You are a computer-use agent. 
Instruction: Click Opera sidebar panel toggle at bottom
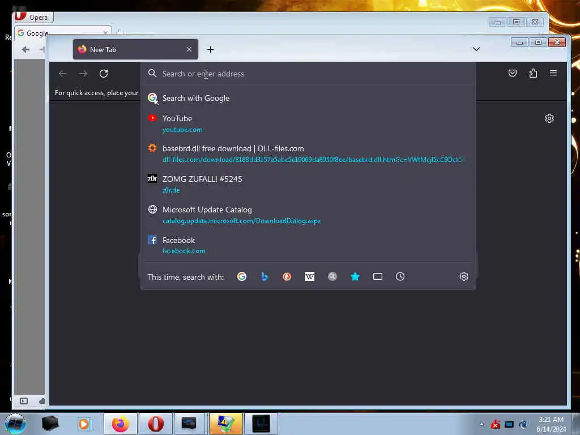(24, 401)
